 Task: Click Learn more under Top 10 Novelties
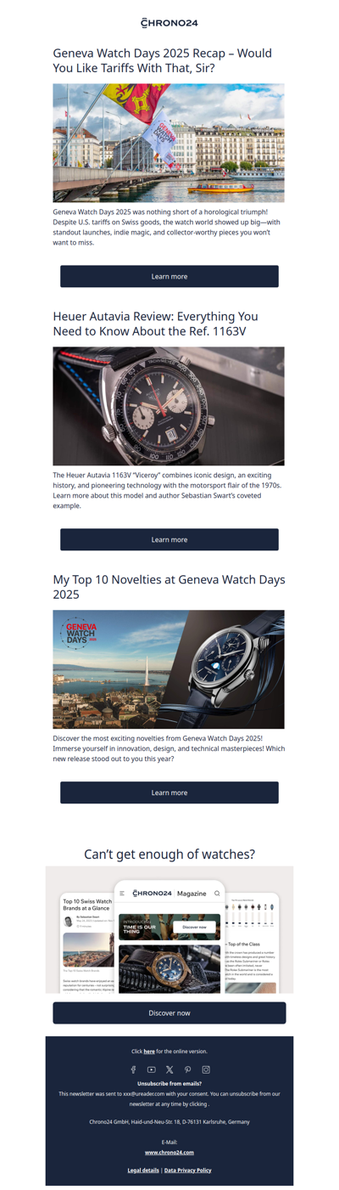169,792
